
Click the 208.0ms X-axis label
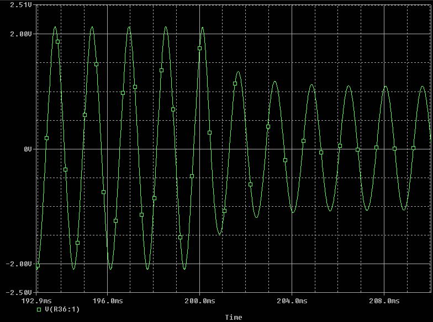click(x=384, y=301)
